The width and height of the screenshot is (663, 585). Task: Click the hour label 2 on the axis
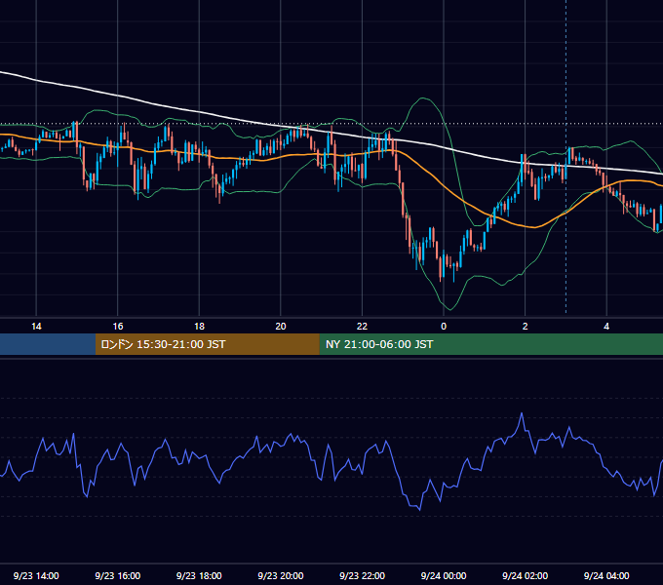[525, 327]
